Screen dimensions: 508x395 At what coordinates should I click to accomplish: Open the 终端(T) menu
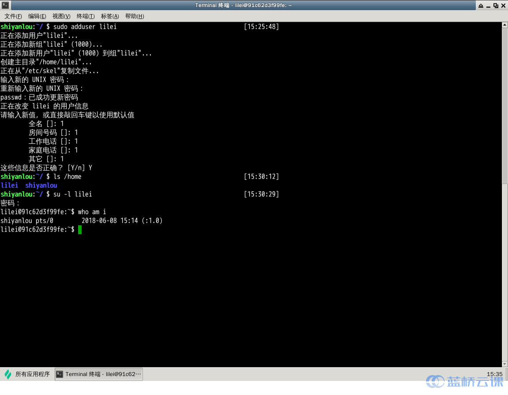click(x=86, y=16)
